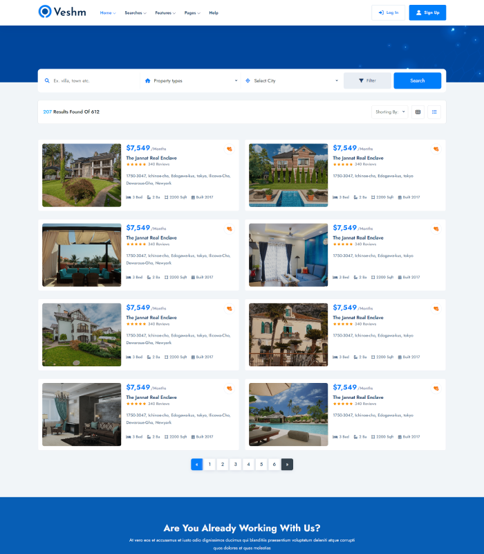Open the Shorting By dropdown
Screen dimensions: 484x554
(390, 111)
